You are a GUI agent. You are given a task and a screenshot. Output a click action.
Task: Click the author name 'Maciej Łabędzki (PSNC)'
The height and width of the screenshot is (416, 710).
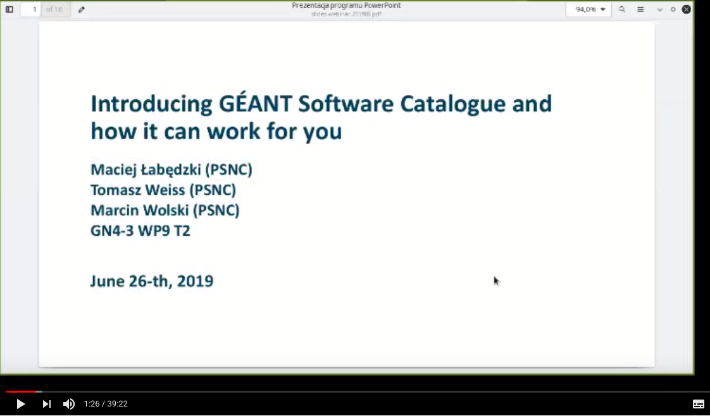click(171, 170)
